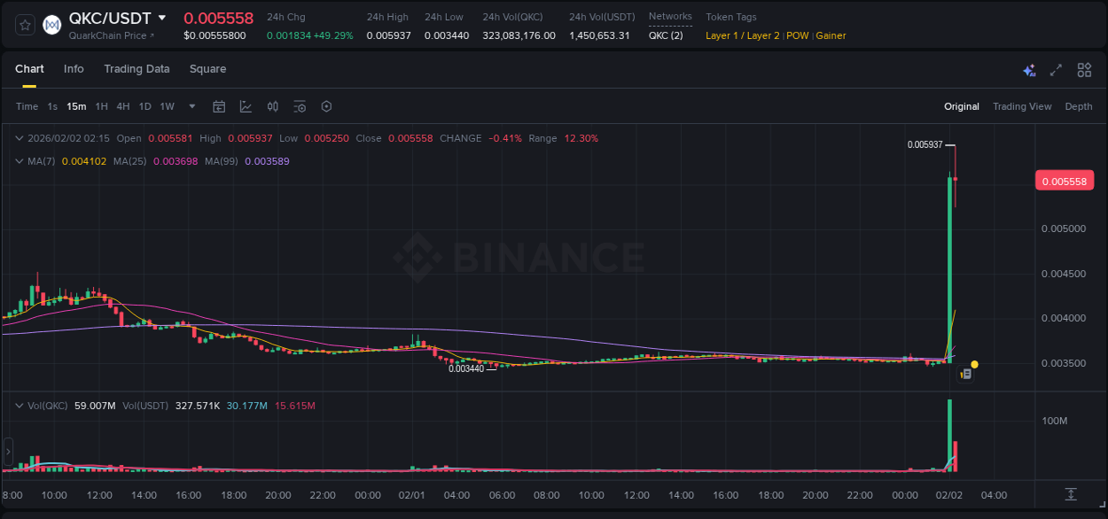The image size is (1108, 519).
Task: Open QuarkChain Price page
Action: (x=105, y=36)
